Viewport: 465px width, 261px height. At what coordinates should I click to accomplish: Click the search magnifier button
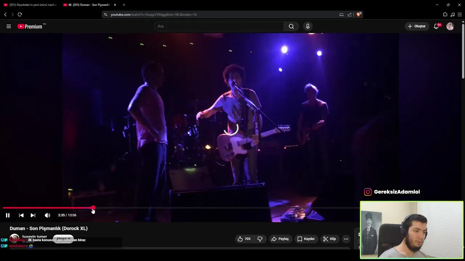(x=291, y=26)
